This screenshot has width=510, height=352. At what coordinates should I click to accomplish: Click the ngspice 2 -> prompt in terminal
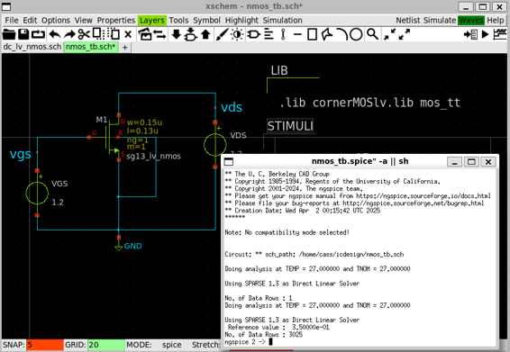pos(245,342)
